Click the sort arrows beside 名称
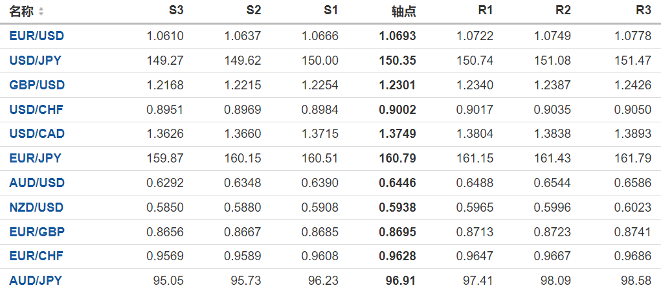The image size is (661, 290). [x=41, y=12]
